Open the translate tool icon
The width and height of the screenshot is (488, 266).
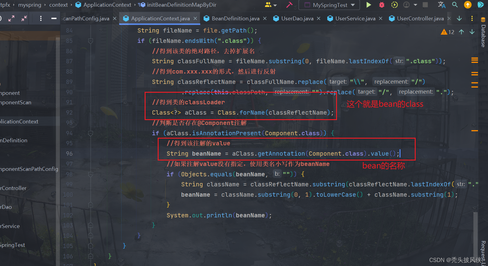click(x=442, y=5)
